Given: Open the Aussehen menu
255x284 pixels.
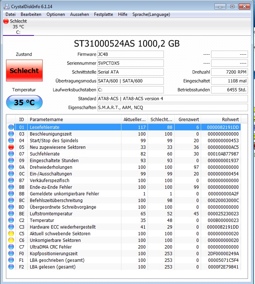Looking at the screenshot, I should pos(79,14).
